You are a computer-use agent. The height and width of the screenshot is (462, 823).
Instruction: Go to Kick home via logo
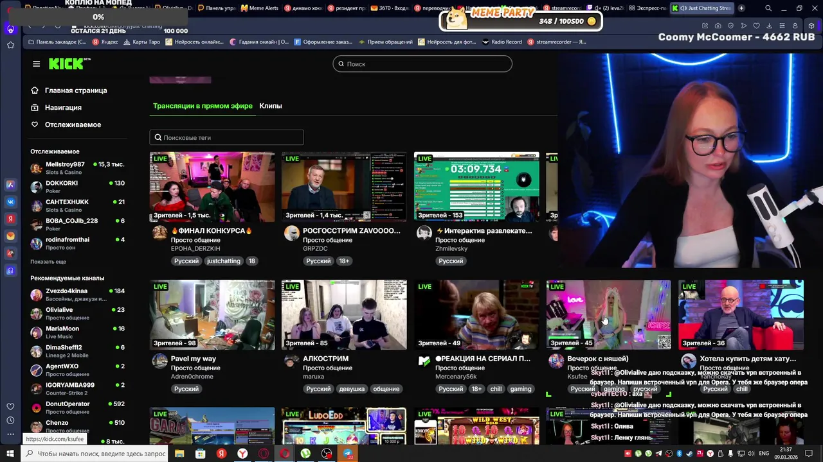coord(69,64)
